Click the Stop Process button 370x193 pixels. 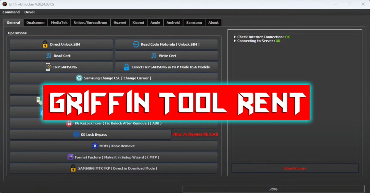295,168
